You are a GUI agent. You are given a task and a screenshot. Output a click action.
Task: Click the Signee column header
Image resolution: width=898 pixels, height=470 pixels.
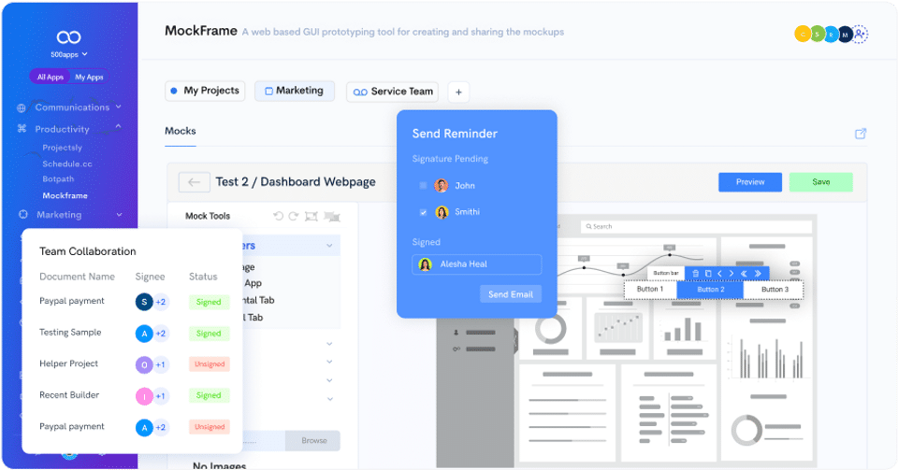pos(150,277)
